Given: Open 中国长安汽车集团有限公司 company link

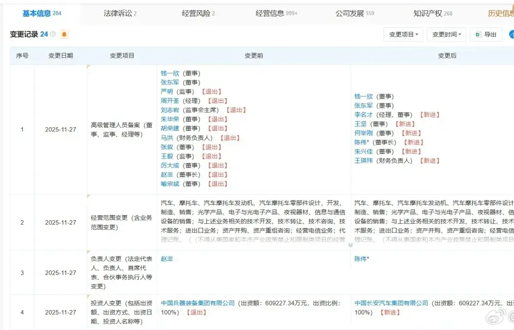Looking at the screenshot, I should [391, 303].
